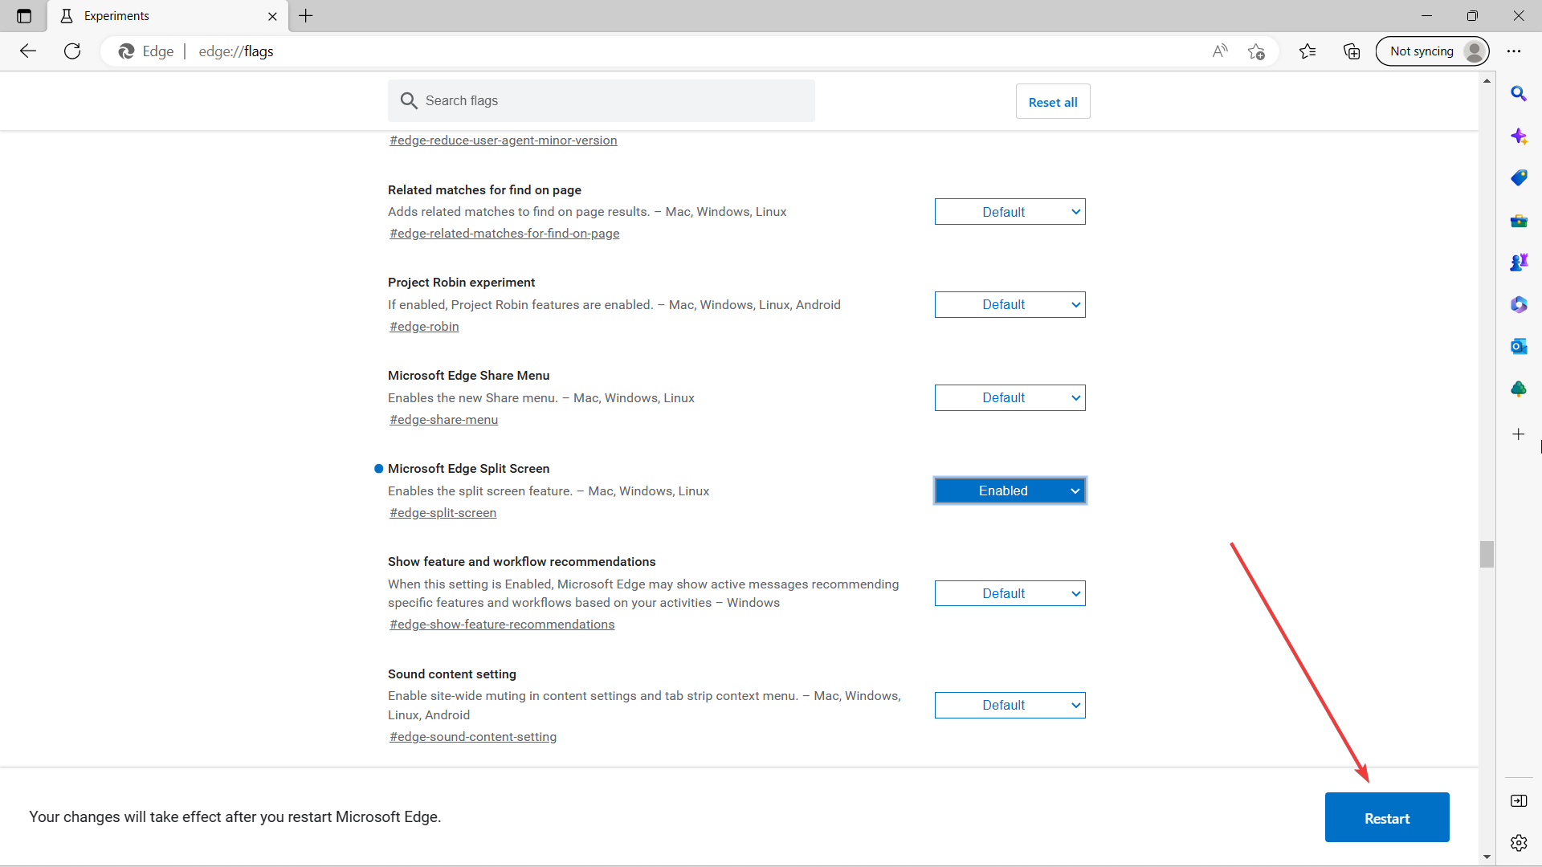The height and width of the screenshot is (867, 1542).
Task: Click the vertical scrollbar thumb
Action: coord(1487,554)
